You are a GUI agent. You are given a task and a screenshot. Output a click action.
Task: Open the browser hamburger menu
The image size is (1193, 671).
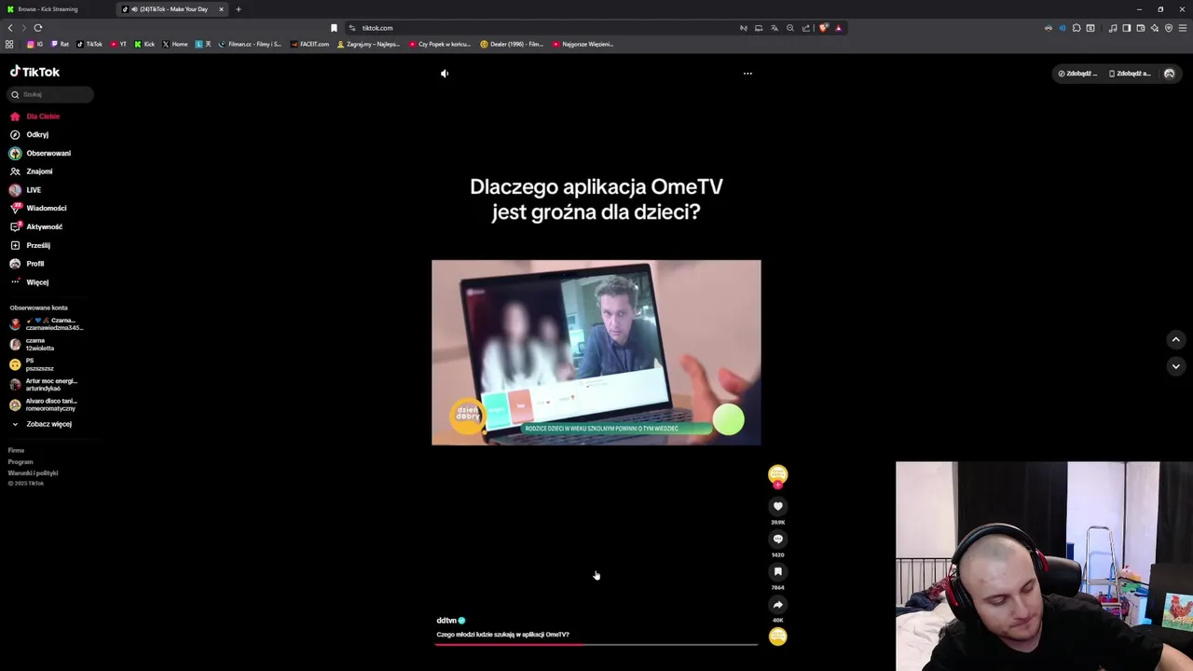pyautogui.click(x=1183, y=28)
